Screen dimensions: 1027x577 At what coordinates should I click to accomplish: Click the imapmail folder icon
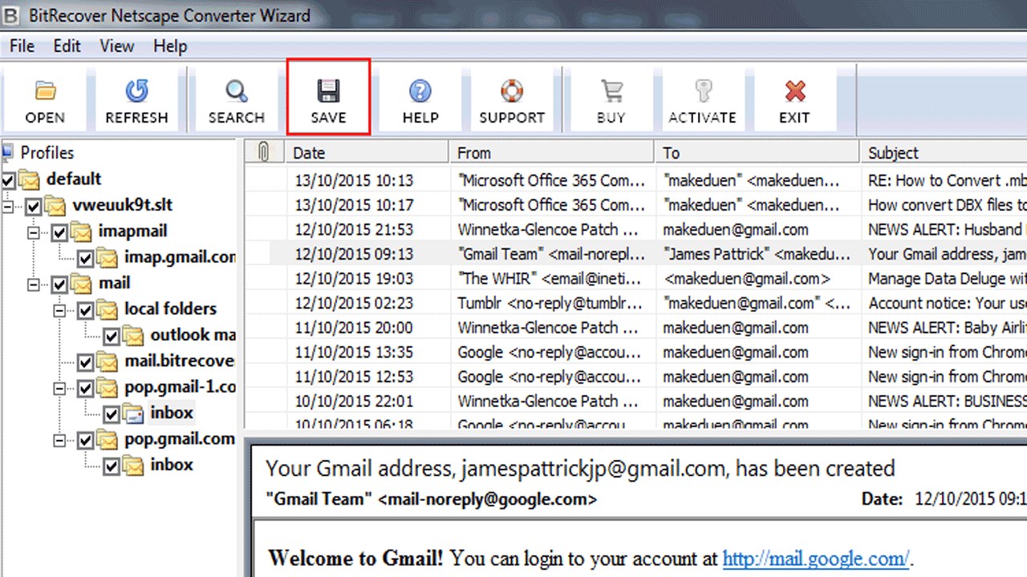click(82, 232)
